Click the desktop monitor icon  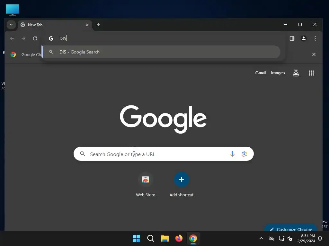tap(13, 10)
